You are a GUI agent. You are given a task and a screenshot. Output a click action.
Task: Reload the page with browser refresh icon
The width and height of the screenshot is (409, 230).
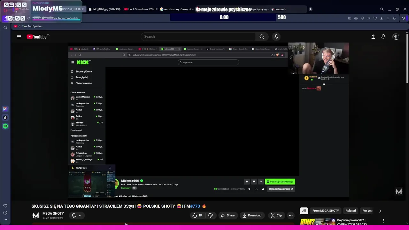(29, 18)
